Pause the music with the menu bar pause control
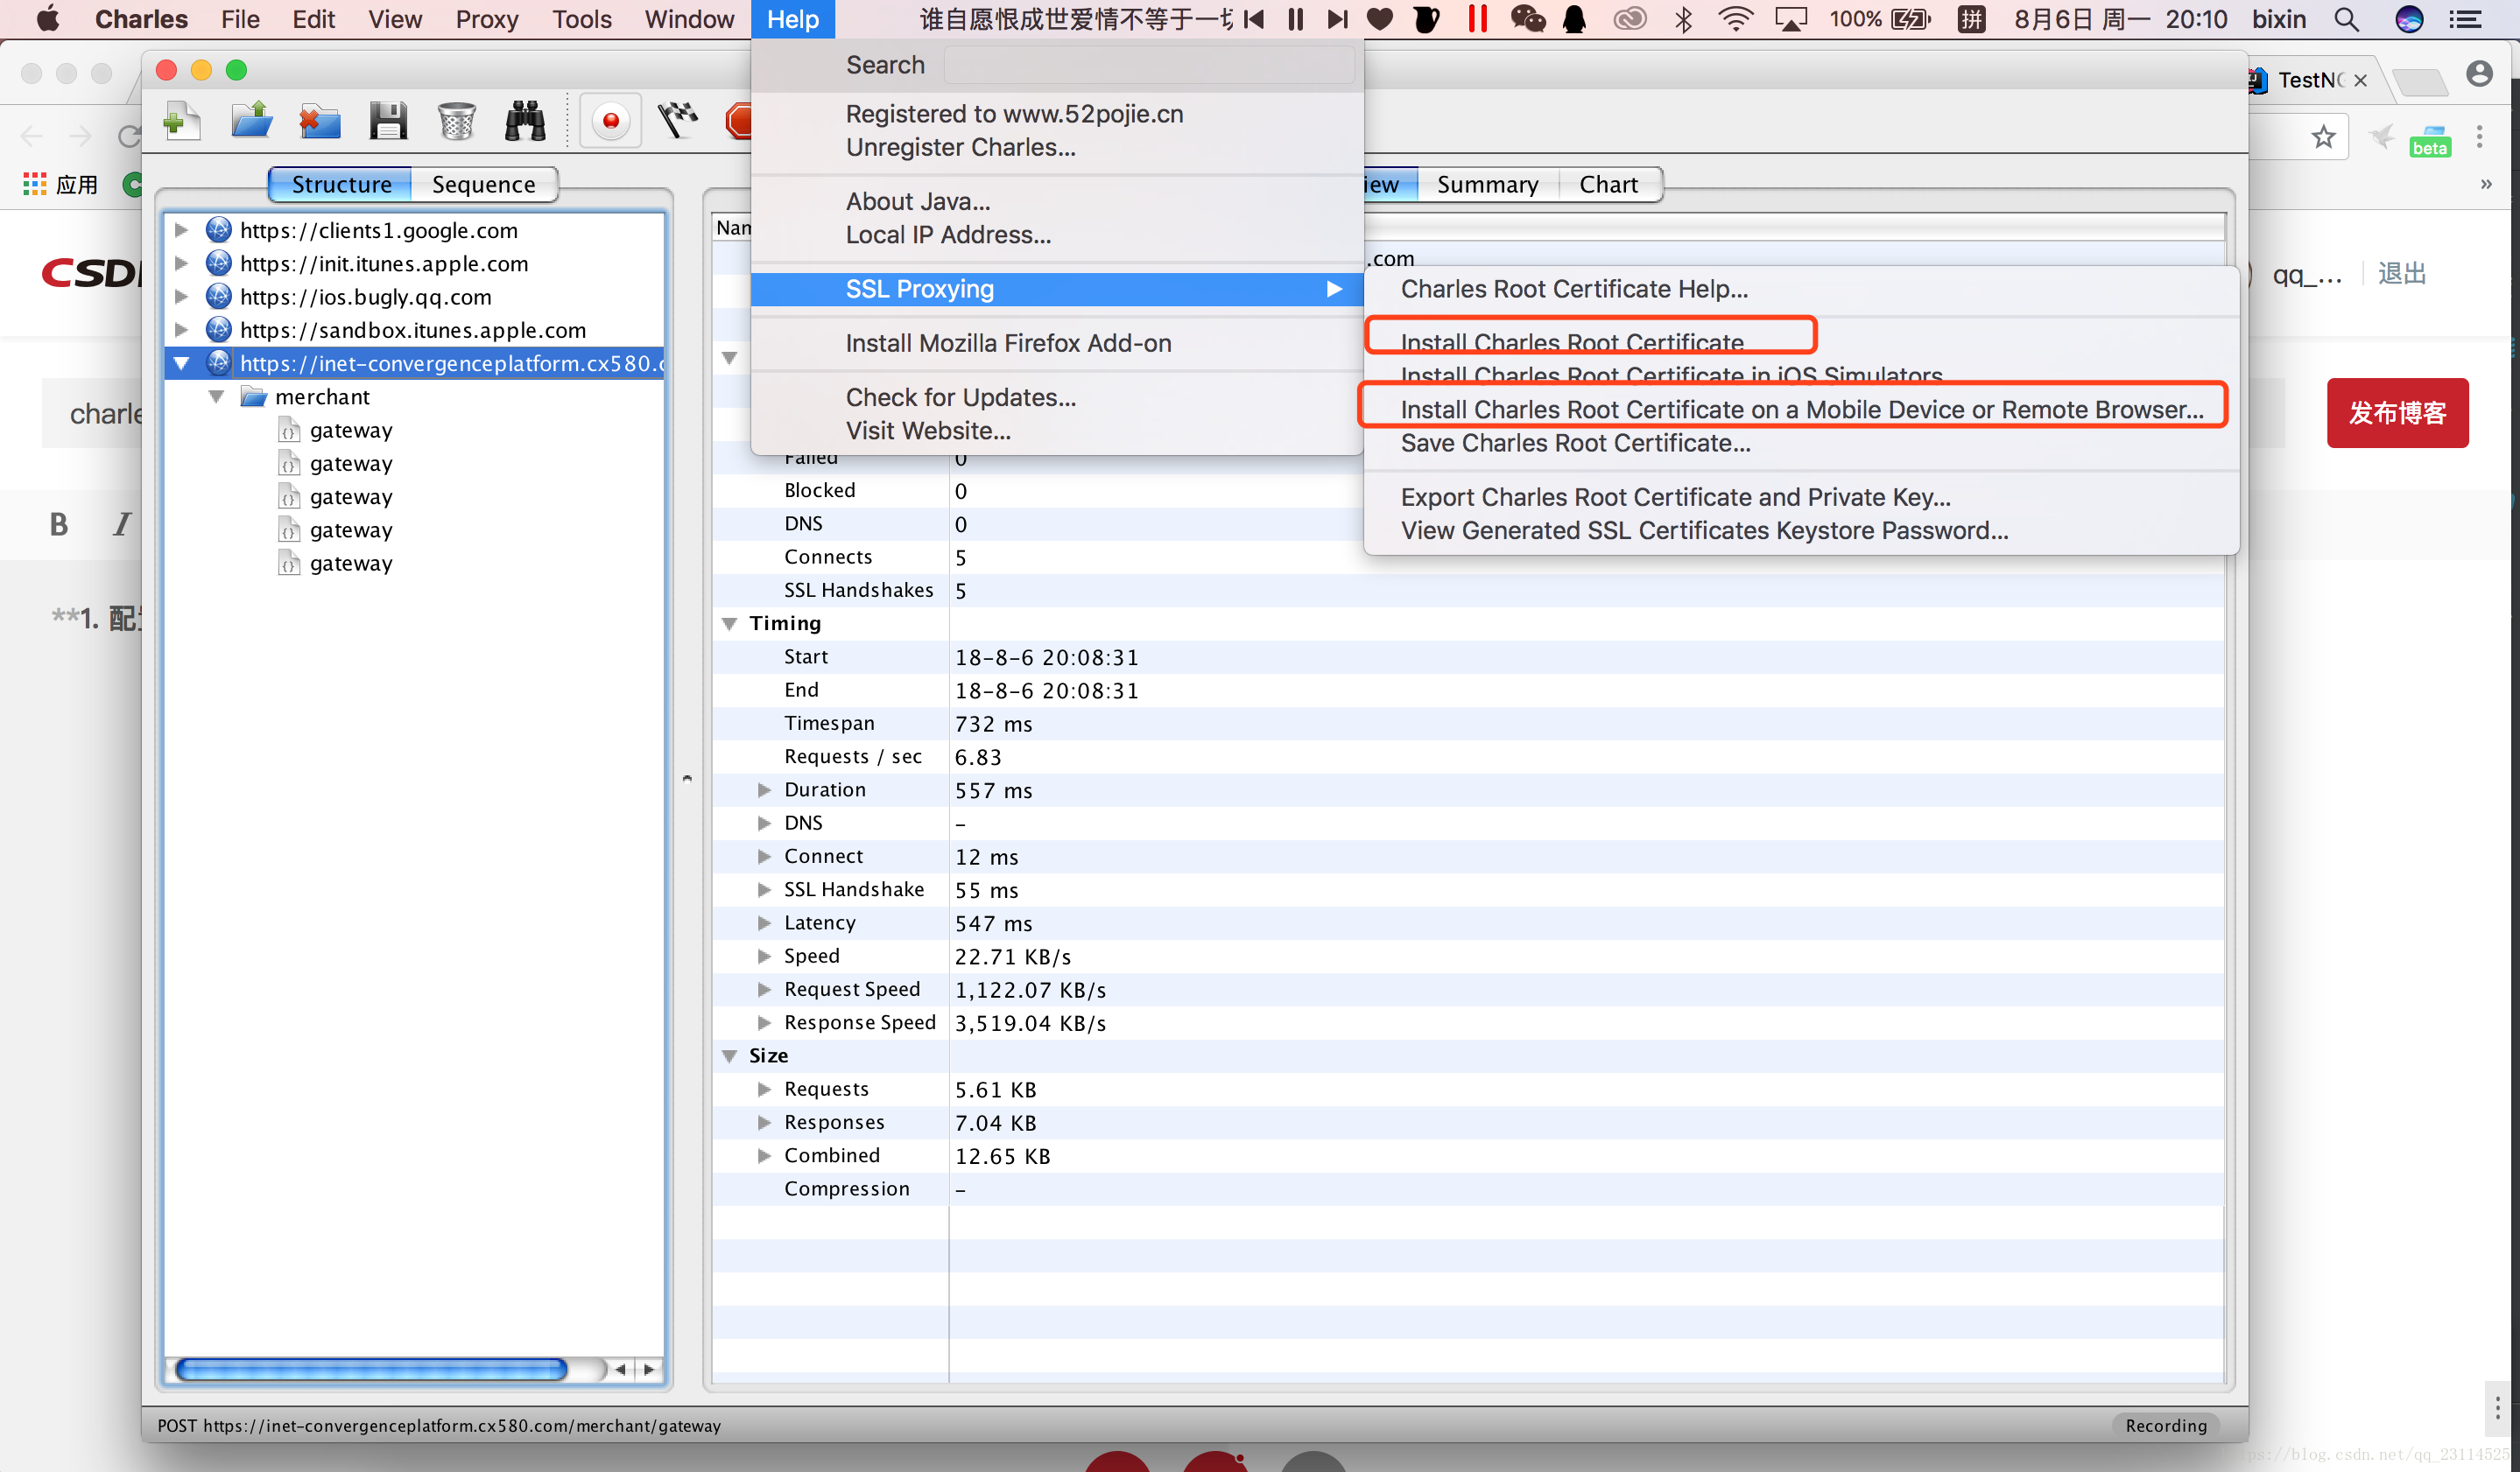The height and width of the screenshot is (1472, 2520). pyautogui.click(x=1295, y=19)
